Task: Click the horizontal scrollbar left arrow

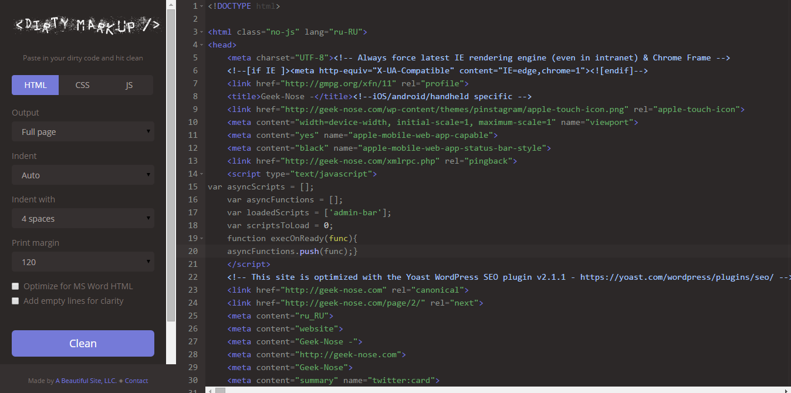Action: pos(210,390)
